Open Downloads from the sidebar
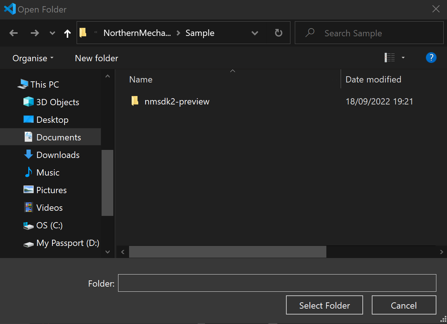 pos(58,155)
